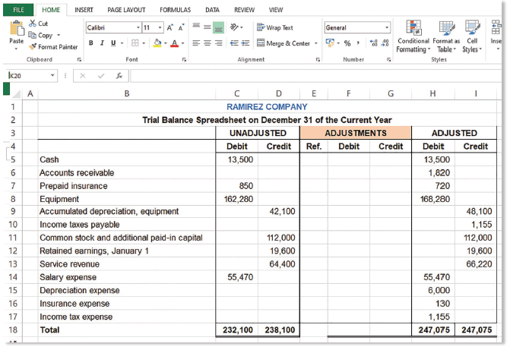Click the Select All corner triangle

pyautogui.click(x=16, y=93)
